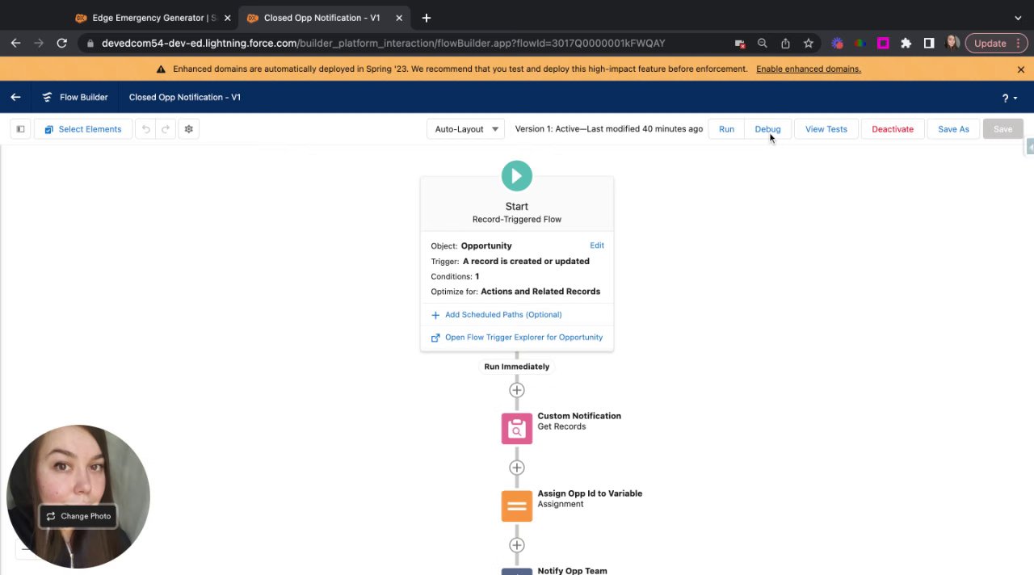
Task: Click the Deactivate button
Action: coord(892,129)
